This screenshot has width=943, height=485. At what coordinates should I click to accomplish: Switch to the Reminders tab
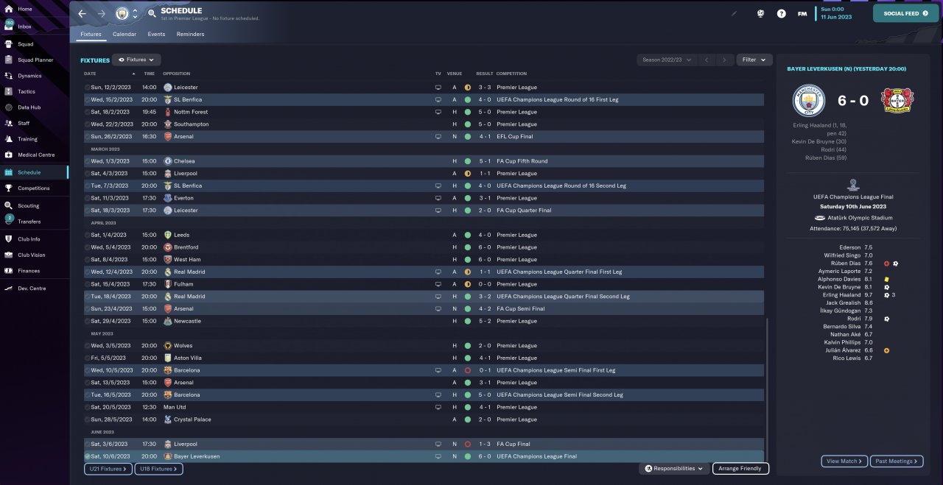[190, 34]
